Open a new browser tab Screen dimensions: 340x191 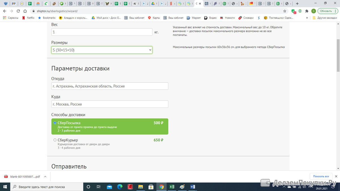click(x=297, y=4)
